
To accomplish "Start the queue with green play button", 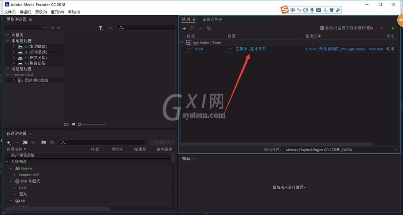I will 393,28.
